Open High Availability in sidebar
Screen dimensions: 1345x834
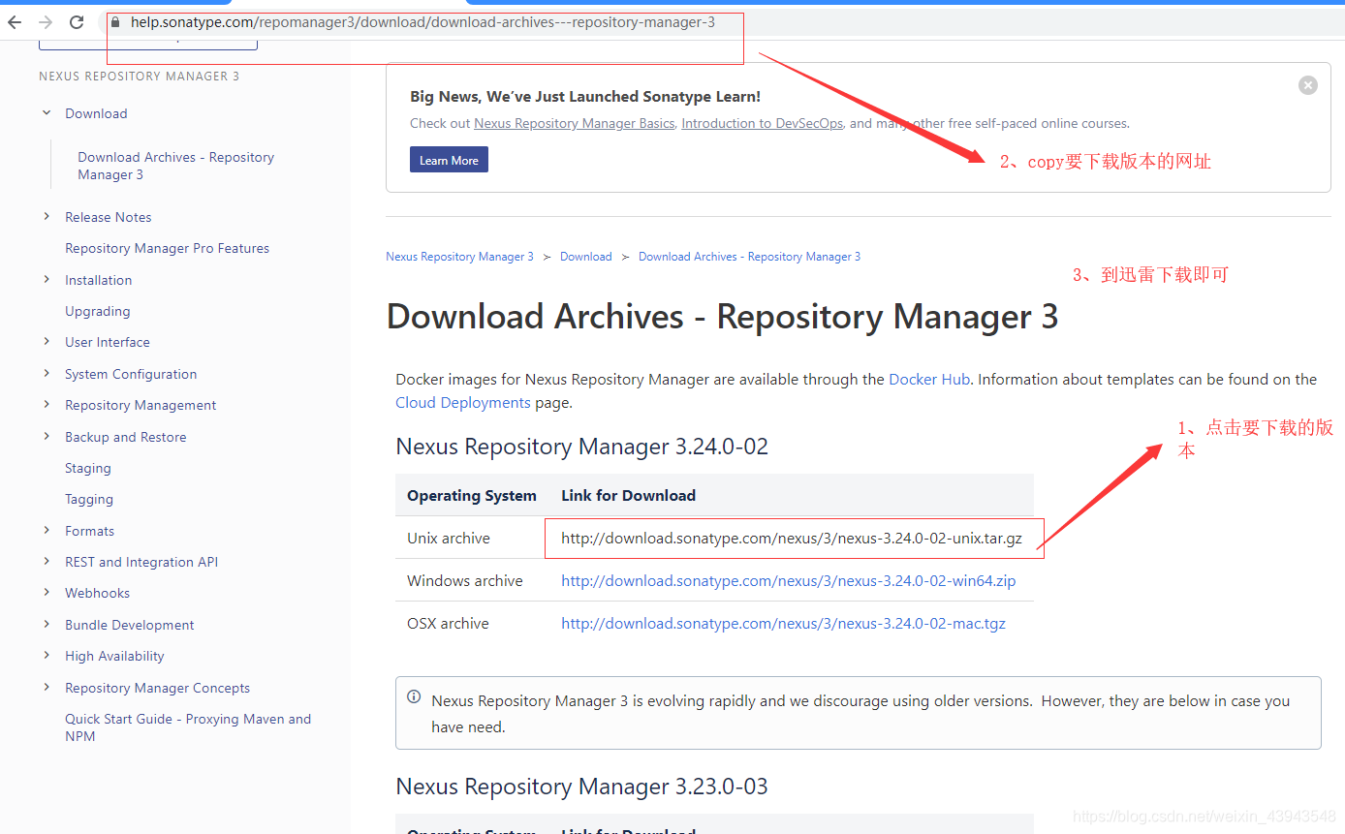114,656
